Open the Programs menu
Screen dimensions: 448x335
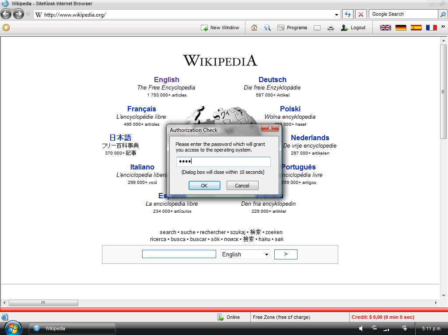click(292, 28)
